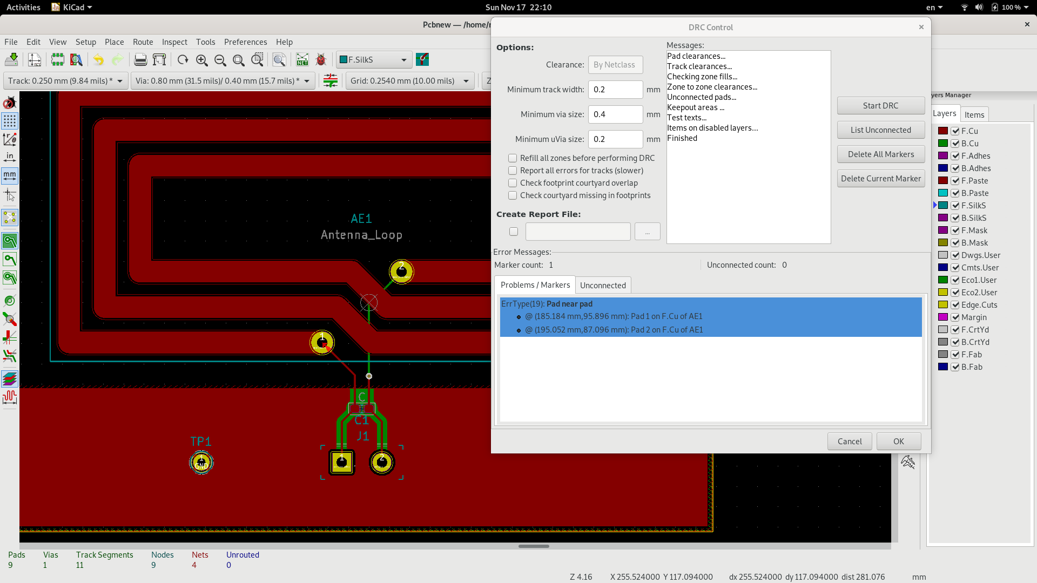The height and width of the screenshot is (583, 1037).
Task: Click the Print board icon
Action: pos(140,60)
